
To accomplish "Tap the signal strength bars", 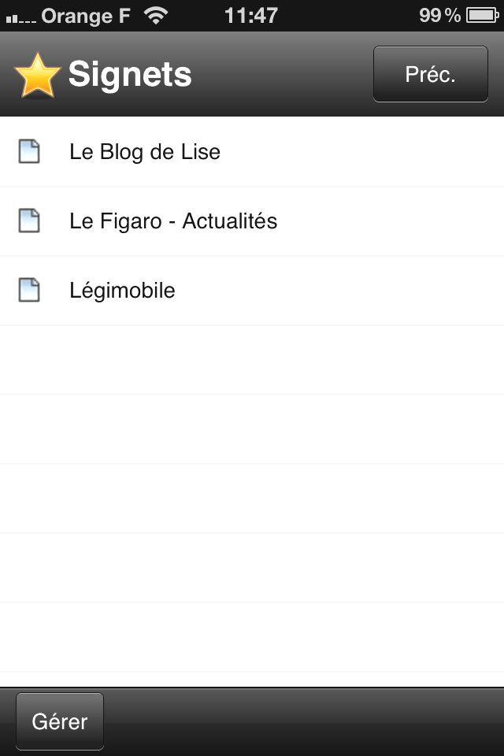I will tap(20, 17).
